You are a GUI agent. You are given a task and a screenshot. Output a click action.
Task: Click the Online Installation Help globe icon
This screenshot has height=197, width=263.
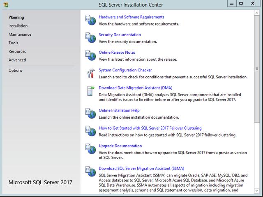(90, 113)
